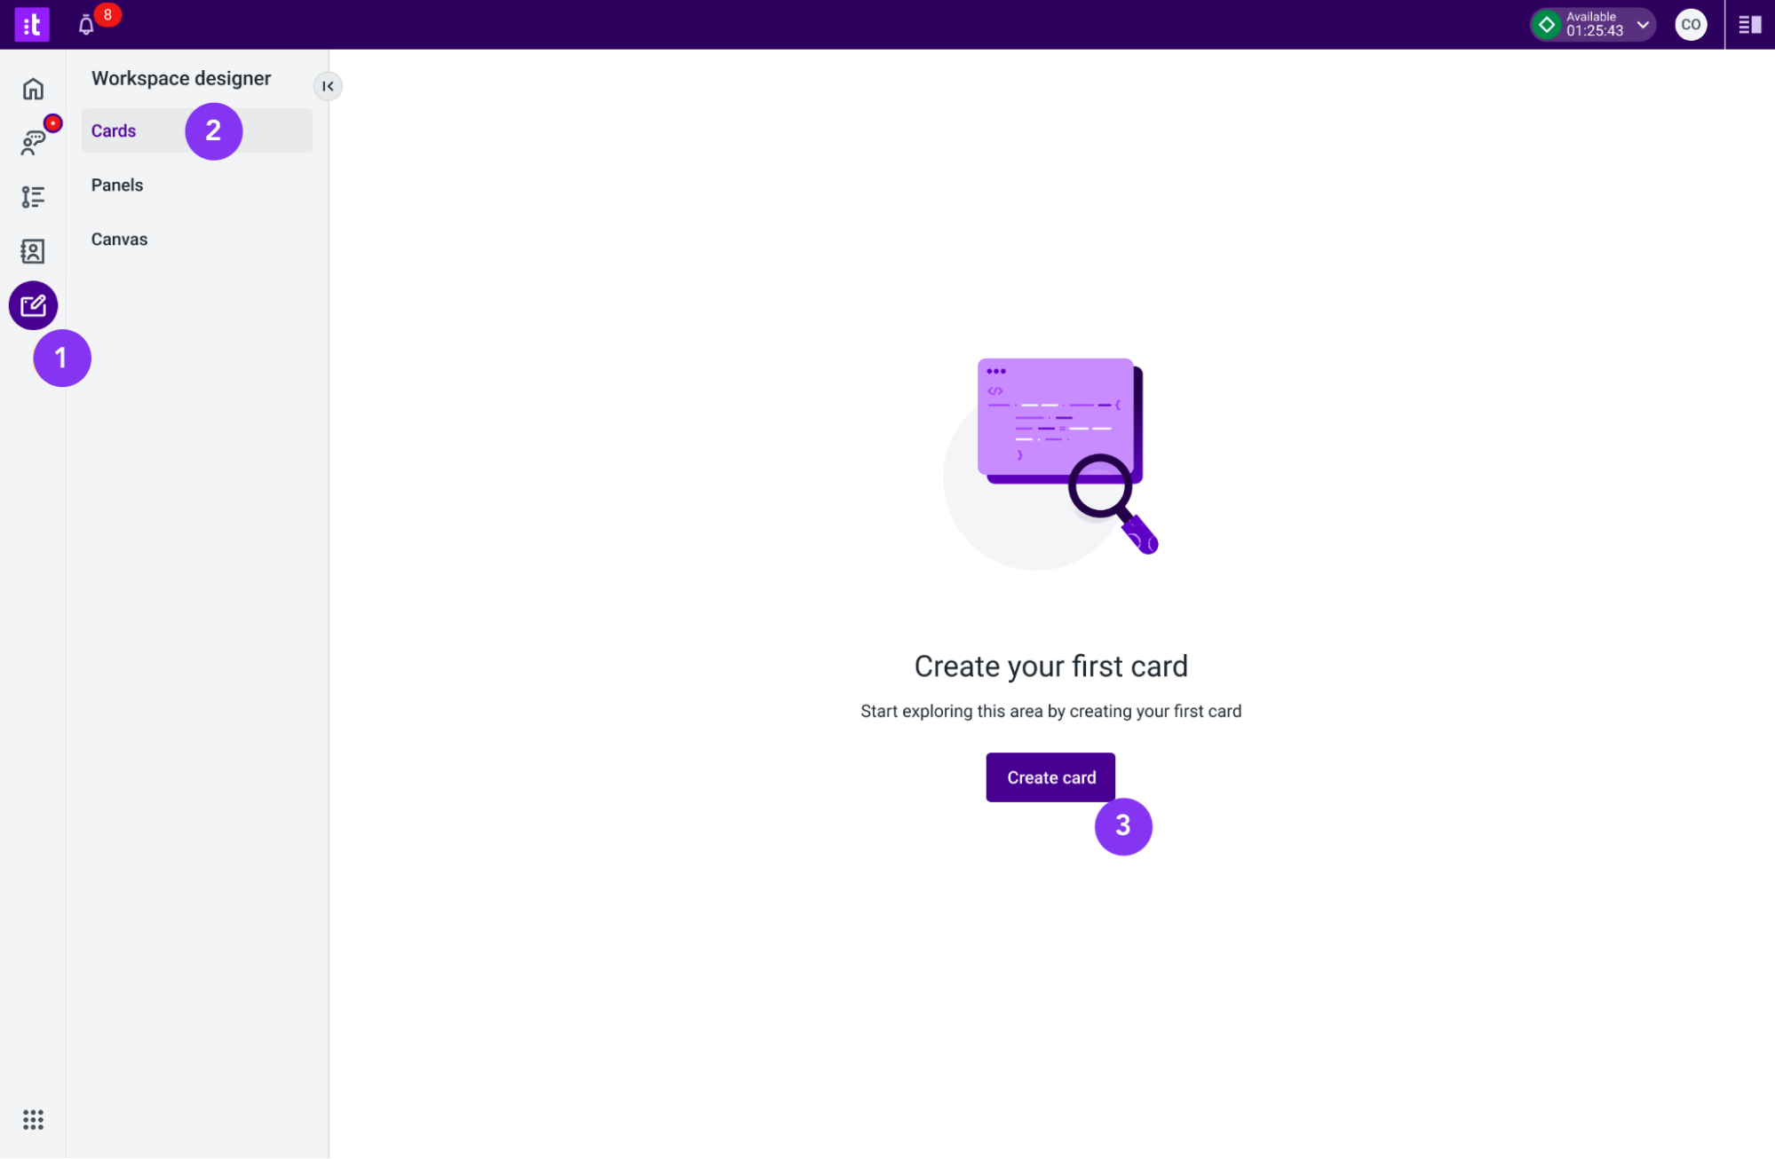1775x1159 pixels.
Task: Click the Create card button
Action: (1052, 777)
